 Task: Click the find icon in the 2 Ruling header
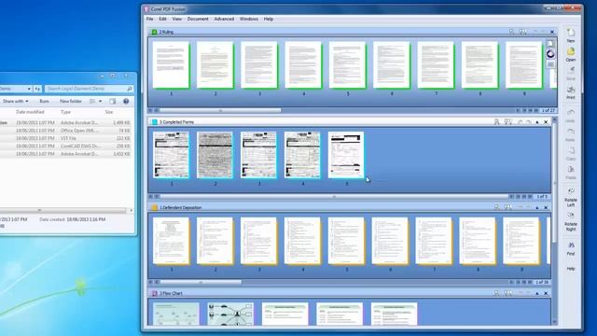(x=511, y=32)
